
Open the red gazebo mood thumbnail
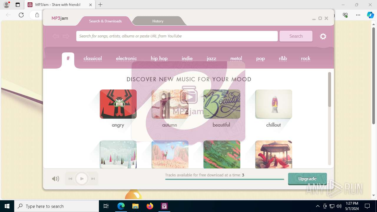click(274, 154)
